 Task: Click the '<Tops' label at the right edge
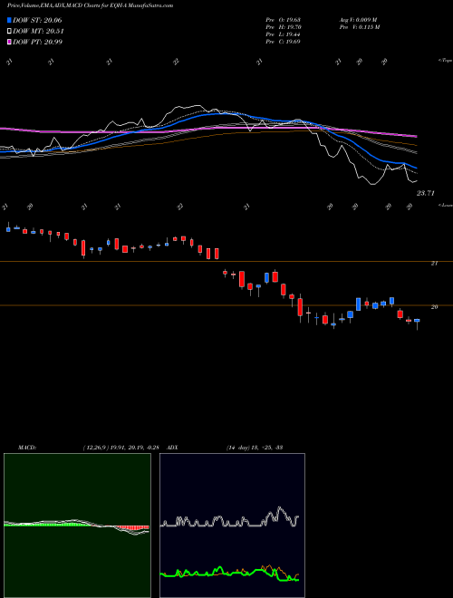click(445, 61)
